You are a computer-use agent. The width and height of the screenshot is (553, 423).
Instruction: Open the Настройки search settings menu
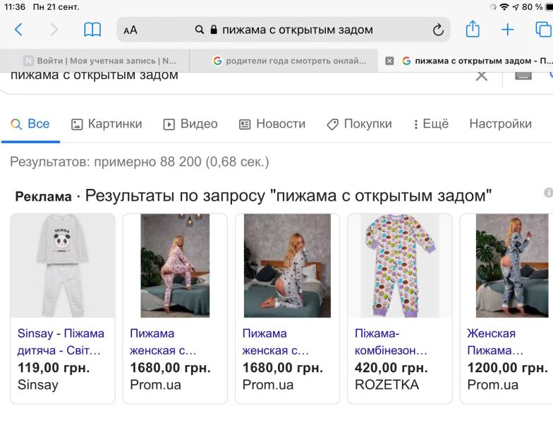(x=500, y=124)
